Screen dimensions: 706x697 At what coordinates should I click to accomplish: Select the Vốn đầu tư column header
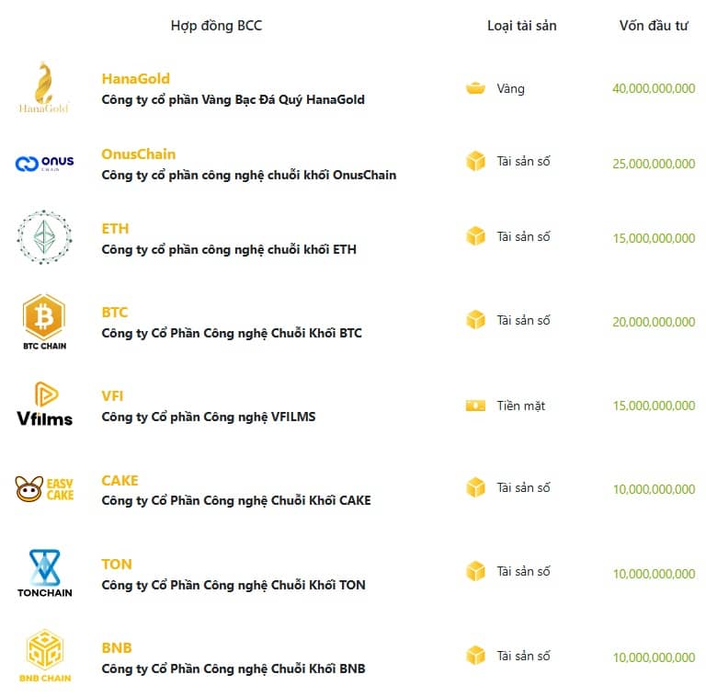click(x=654, y=26)
